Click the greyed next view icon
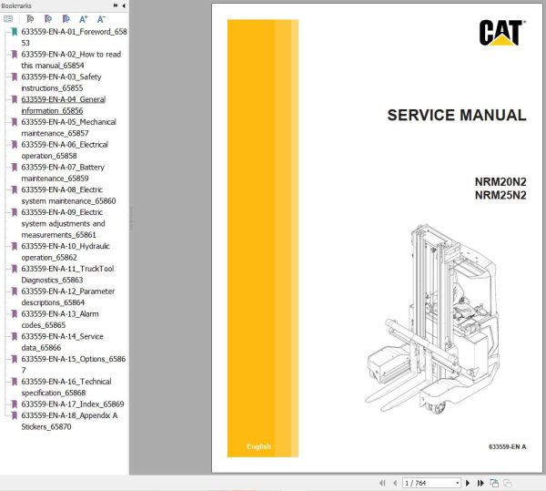Screen dimensions: 546x491 (x=508, y=483)
